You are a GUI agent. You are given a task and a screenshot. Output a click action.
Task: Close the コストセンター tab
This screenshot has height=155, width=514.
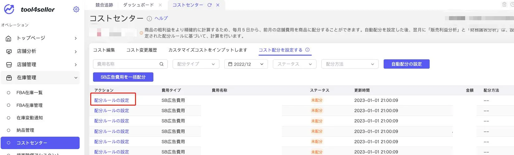click(x=218, y=5)
